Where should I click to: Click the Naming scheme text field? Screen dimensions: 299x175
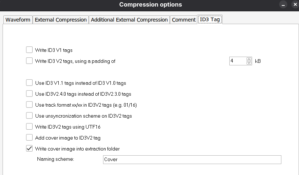point(192,160)
